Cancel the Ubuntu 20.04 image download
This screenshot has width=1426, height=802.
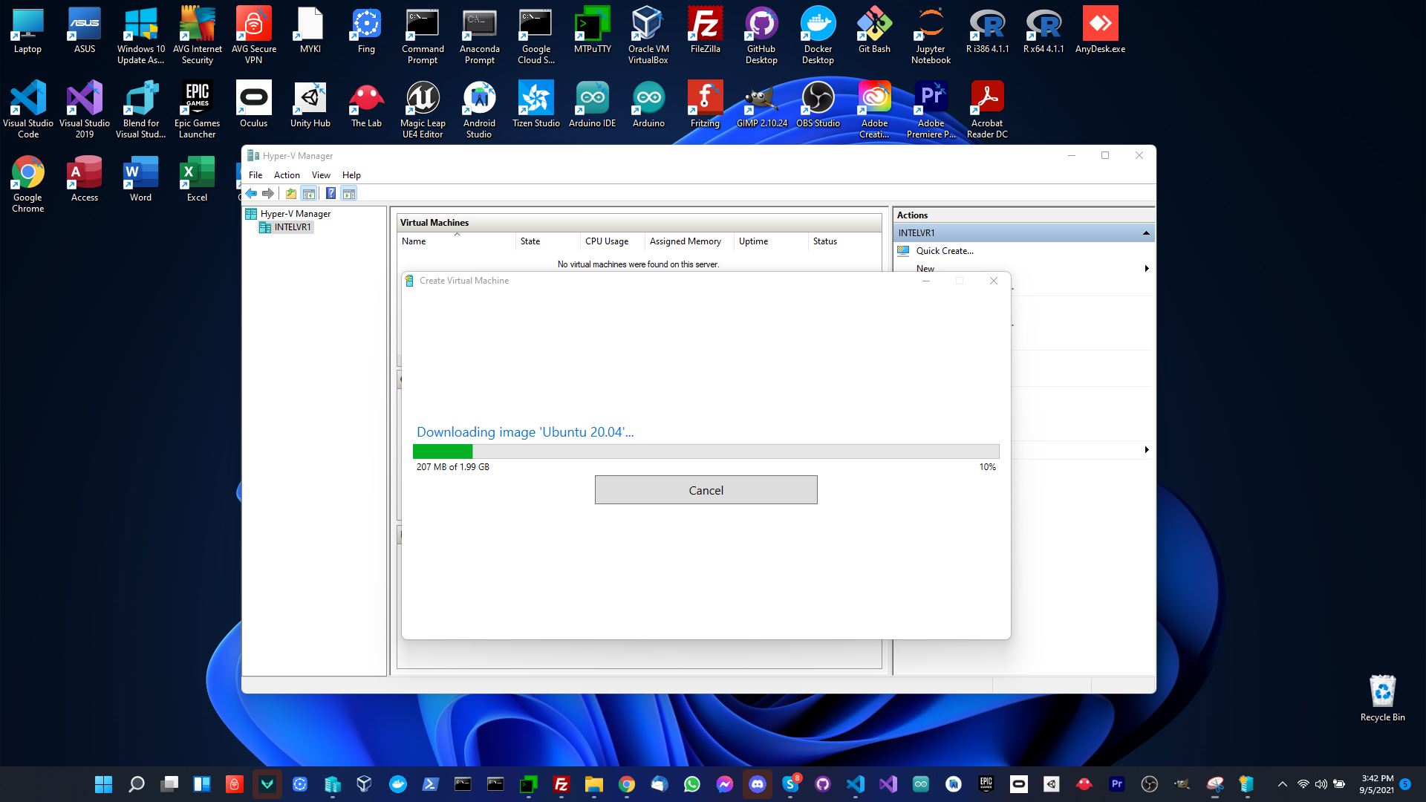[x=706, y=490]
